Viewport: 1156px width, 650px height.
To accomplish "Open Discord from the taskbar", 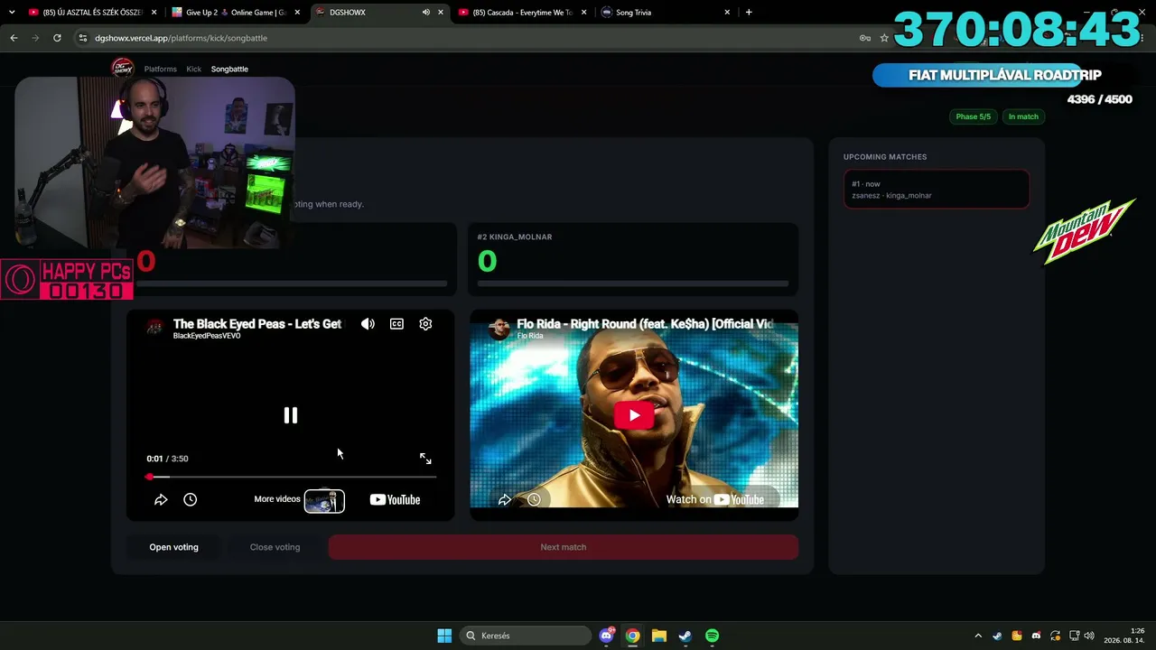I will coord(607,636).
